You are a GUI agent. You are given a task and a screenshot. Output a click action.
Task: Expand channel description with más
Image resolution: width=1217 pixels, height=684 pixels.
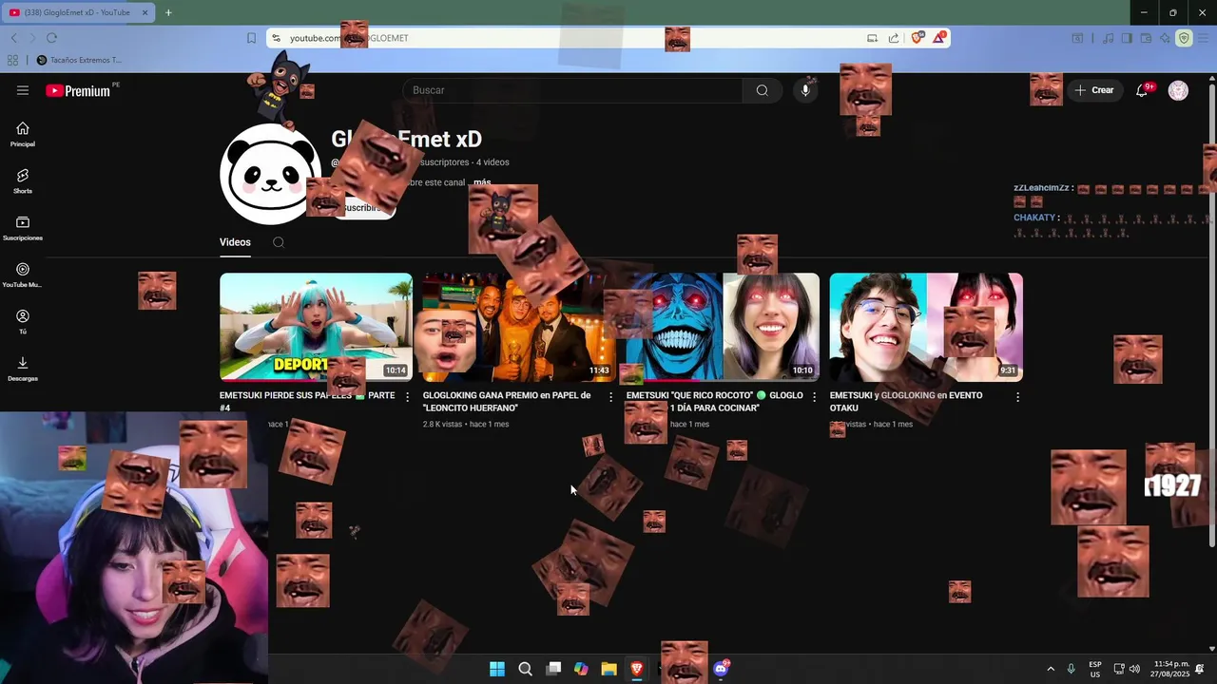[482, 182]
